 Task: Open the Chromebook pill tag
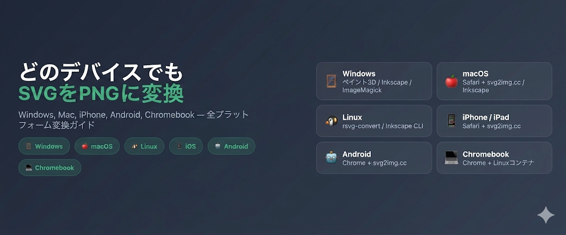(x=50, y=168)
